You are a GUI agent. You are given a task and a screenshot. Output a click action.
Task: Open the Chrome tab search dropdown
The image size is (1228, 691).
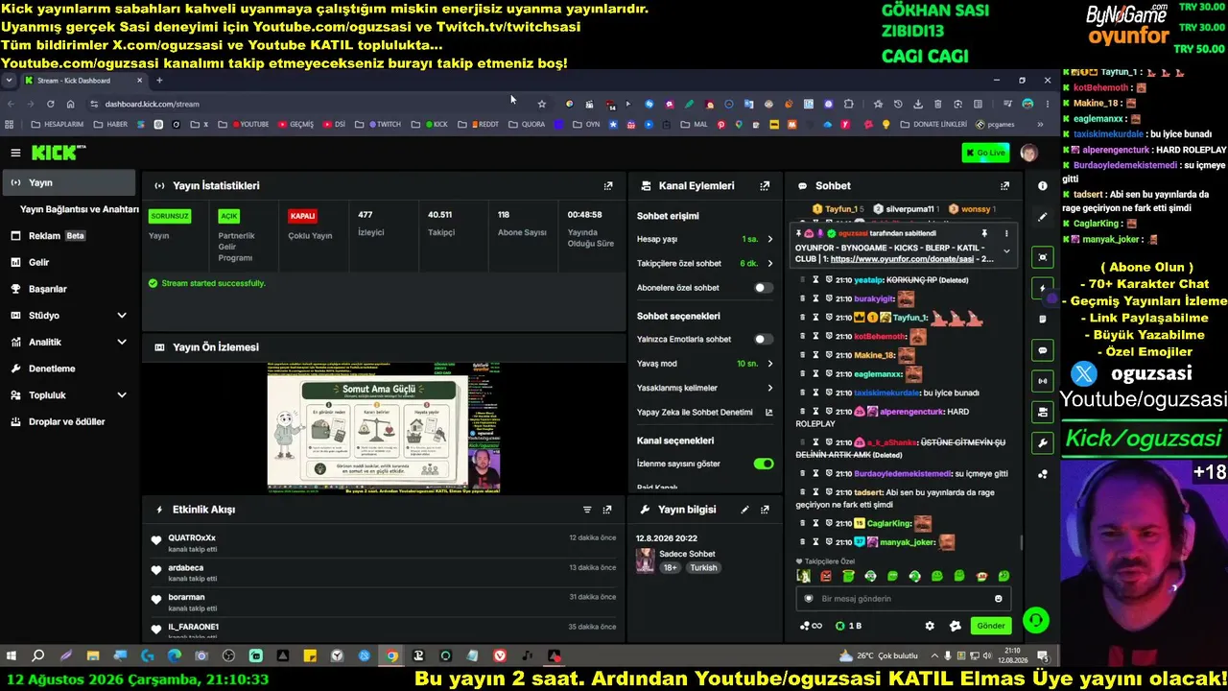pyautogui.click(x=9, y=81)
